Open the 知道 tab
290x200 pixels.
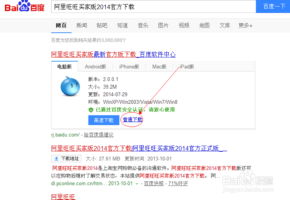[x=122, y=25]
